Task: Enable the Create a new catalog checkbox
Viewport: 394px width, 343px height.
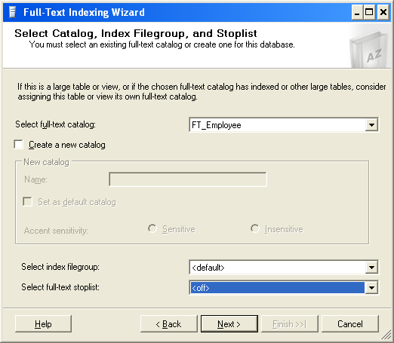Action: (x=19, y=145)
